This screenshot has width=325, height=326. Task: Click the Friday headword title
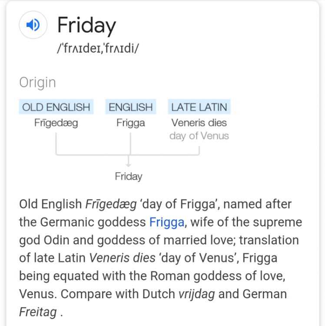tap(86, 26)
